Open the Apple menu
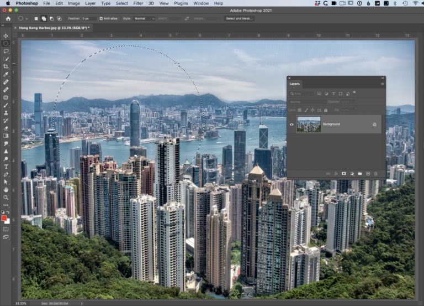 [8, 3]
